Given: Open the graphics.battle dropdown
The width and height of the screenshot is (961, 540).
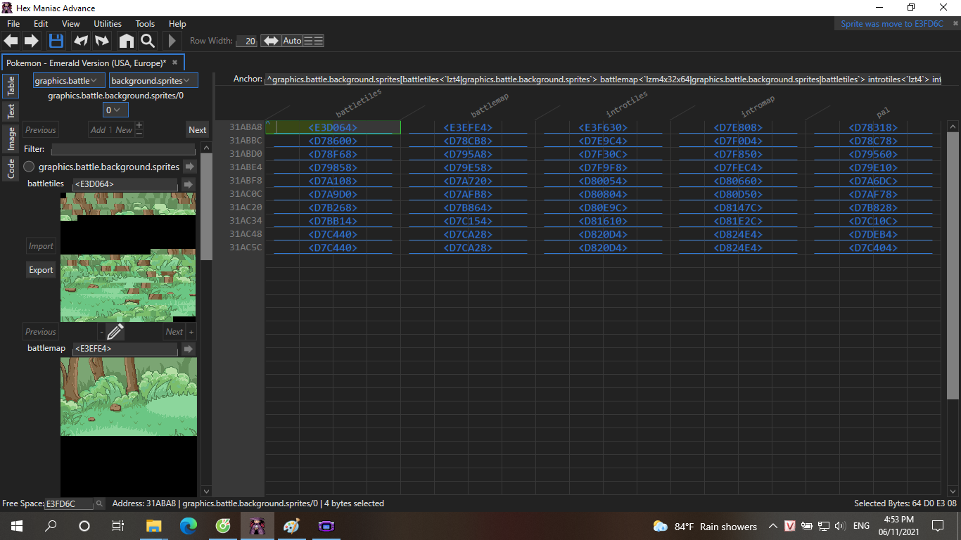Looking at the screenshot, I should 69,81.
